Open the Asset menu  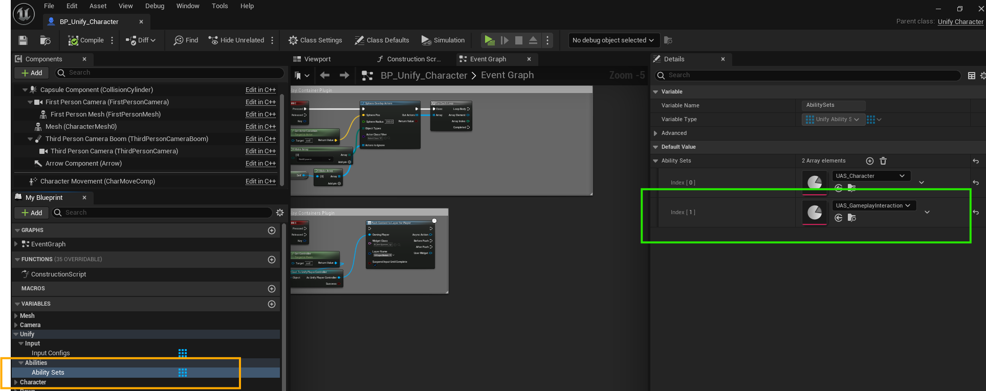pyautogui.click(x=98, y=6)
